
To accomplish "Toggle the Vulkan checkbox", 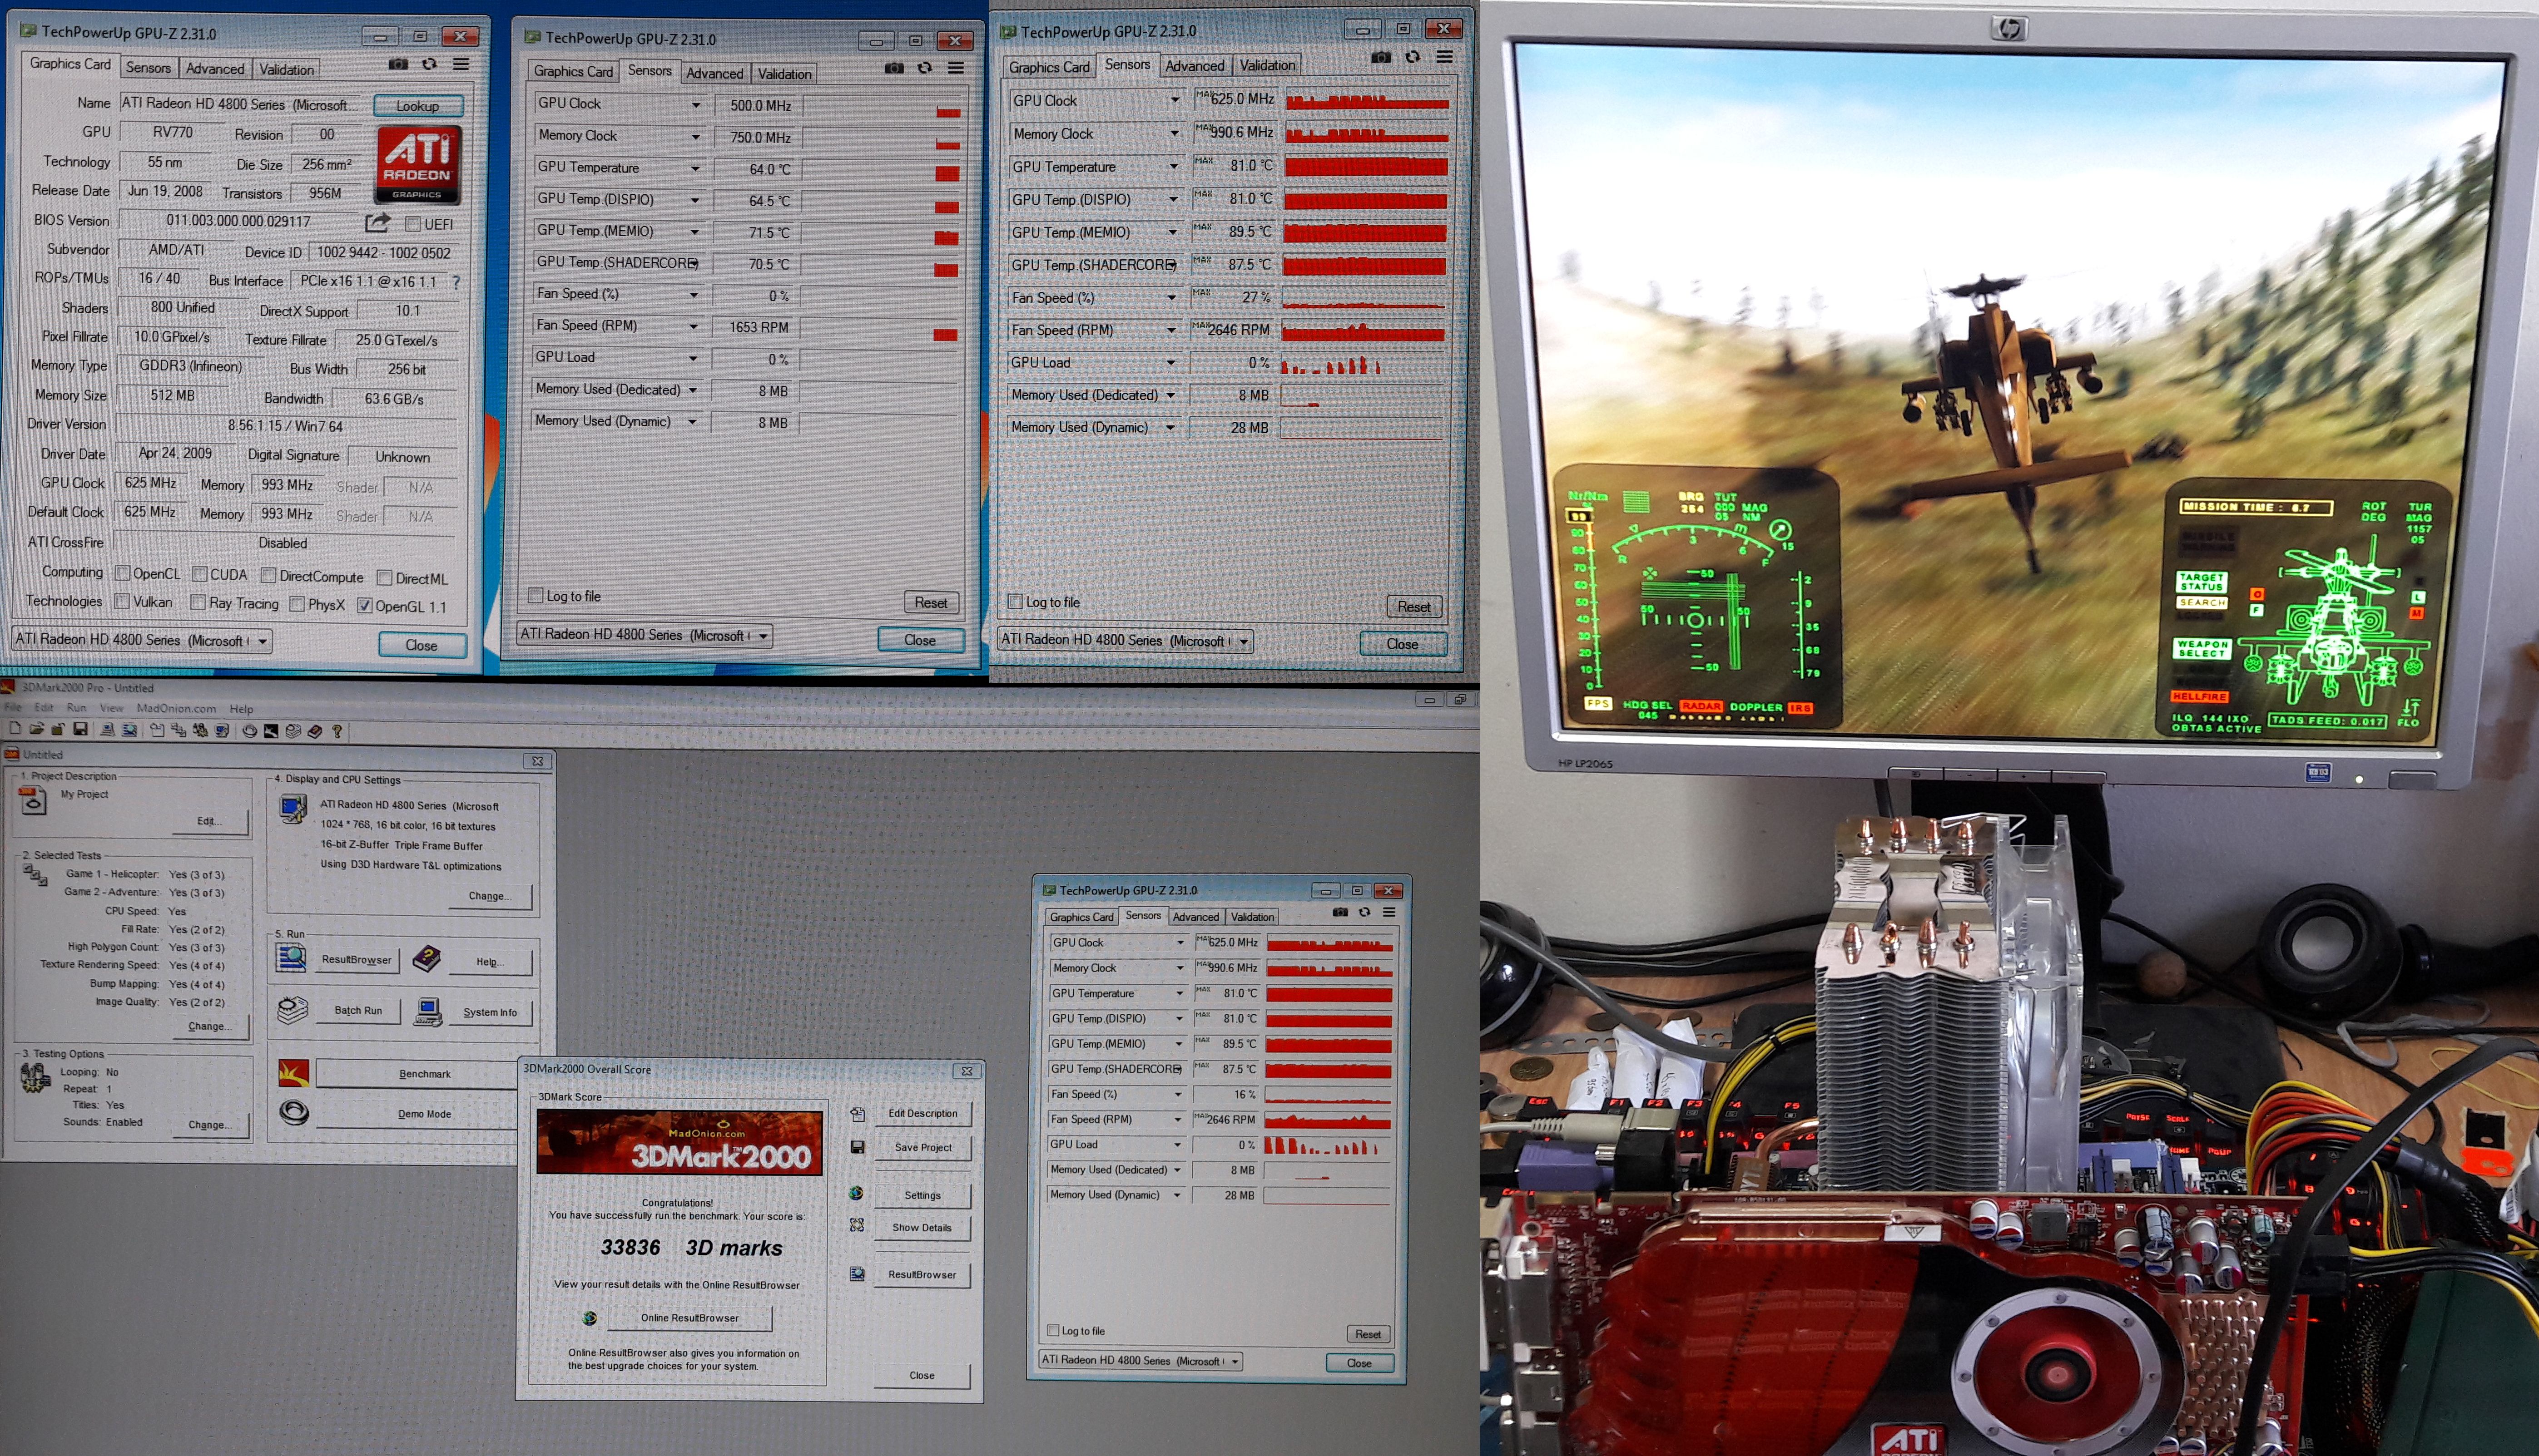I will 122,601.
